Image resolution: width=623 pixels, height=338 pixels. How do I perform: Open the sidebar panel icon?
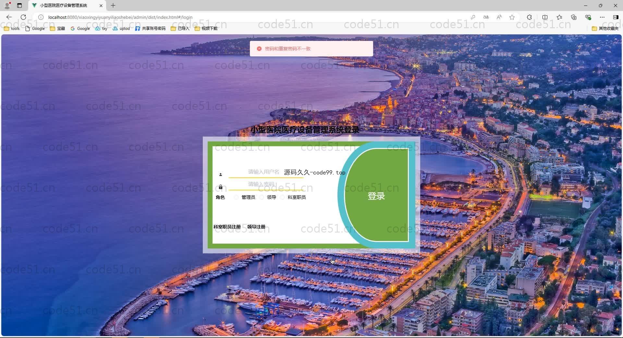coord(616,17)
